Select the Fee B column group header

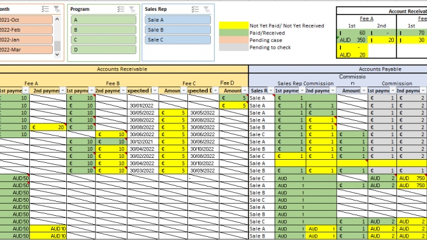click(x=113, y=83)
